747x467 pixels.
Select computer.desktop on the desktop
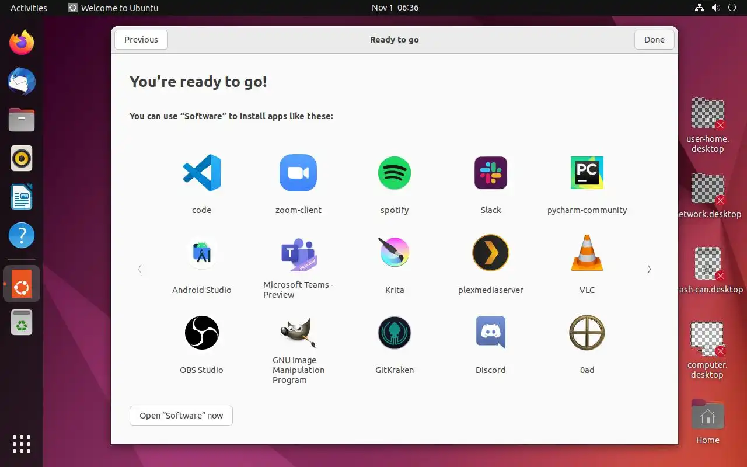click(x=707, y=350)
